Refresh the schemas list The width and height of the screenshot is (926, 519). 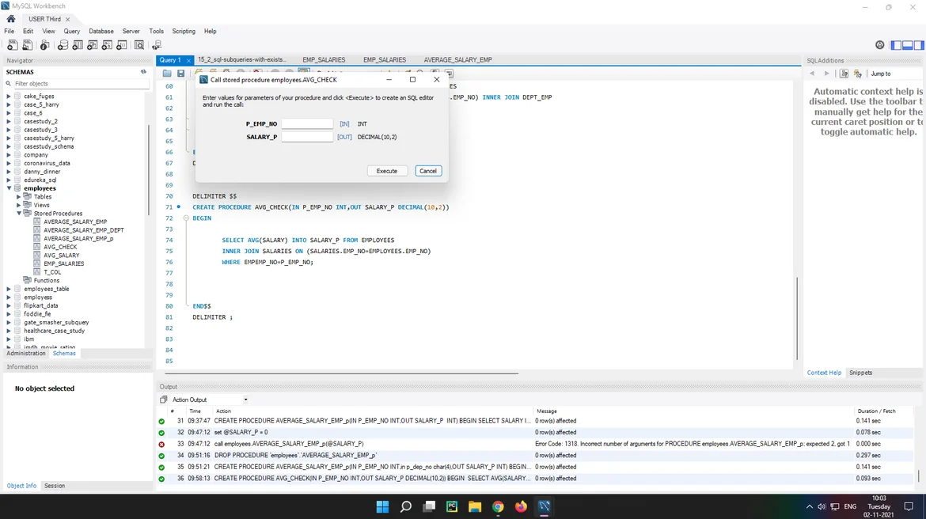[143, 72]
